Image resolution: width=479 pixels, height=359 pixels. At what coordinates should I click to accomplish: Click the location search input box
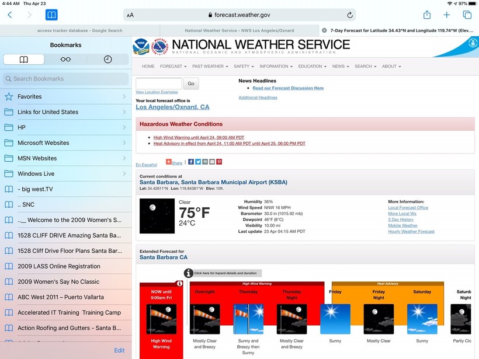(x=159, y=83)
